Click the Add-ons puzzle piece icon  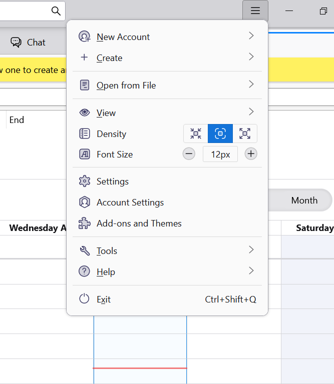click(x=85, y=223)
